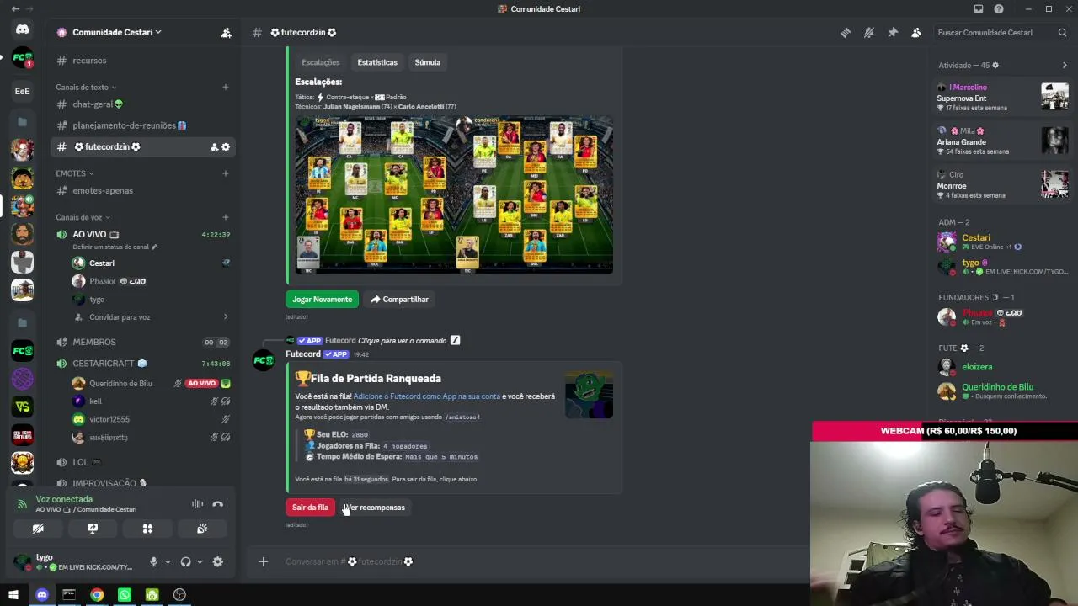Start an activity in voice
This screenshot has height=606, width=1078.
click(x=147, y=529)
